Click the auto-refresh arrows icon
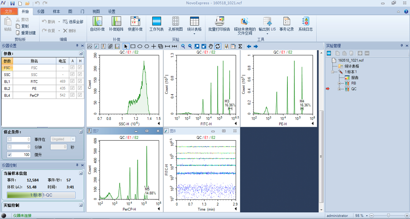Viewport: 410px width, 219px height. click(x=218, y=46)
